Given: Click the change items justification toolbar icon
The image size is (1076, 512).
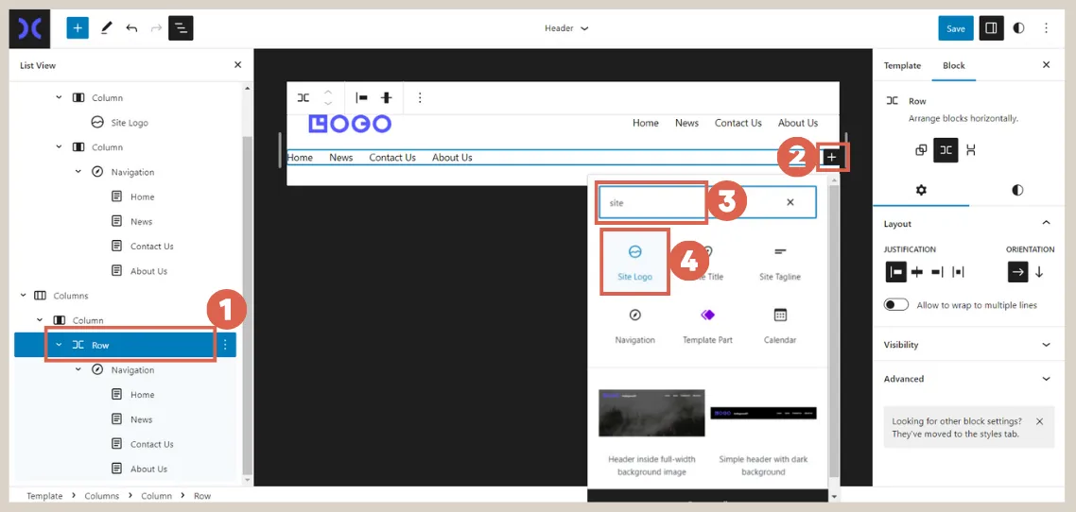Looking at the screenshot, I should pyautogui.click(x=361, y=98).
